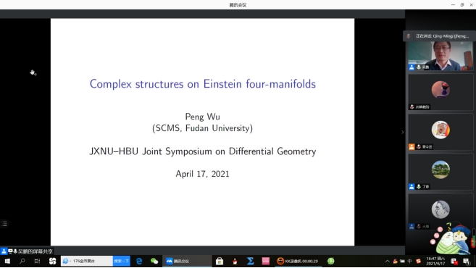Open KK recorder timer on taskbar
The width and height of the screenshot is (476, 268).
[x=298, y=261]
